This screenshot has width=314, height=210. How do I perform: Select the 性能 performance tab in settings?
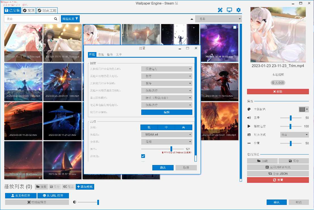click(x=92, y=55)
